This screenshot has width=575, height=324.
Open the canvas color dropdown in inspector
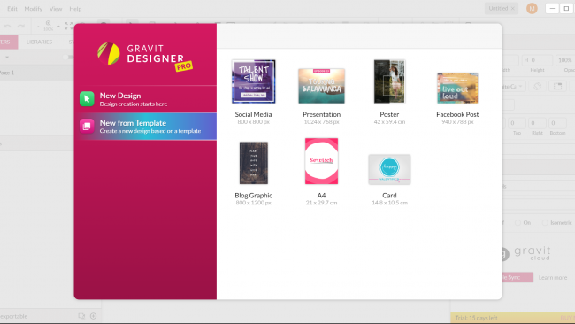coord(513,87)
